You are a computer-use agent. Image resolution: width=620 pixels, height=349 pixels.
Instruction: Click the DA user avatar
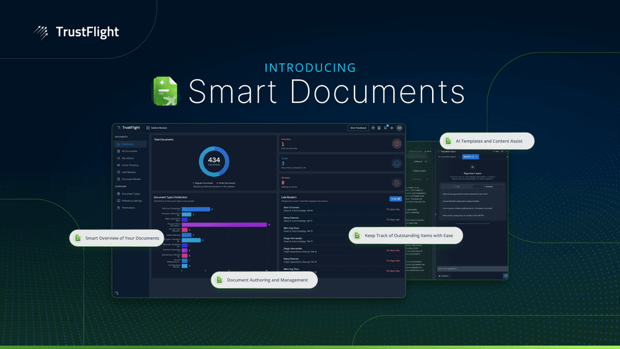[399, 128]
